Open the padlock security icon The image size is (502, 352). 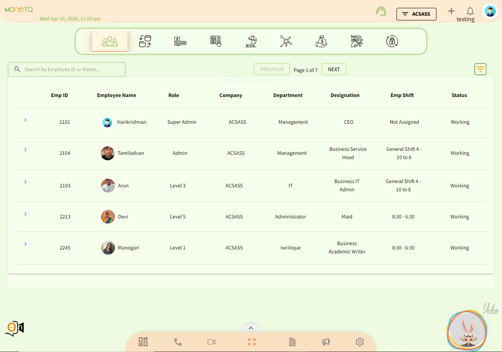coord(392,41)
